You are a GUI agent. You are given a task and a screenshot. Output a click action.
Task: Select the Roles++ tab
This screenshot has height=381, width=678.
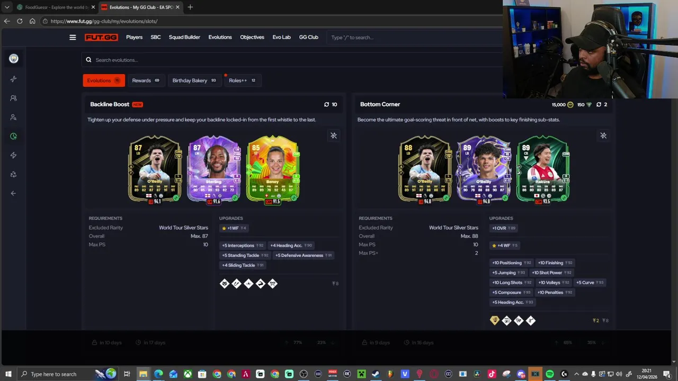(242, 80)
